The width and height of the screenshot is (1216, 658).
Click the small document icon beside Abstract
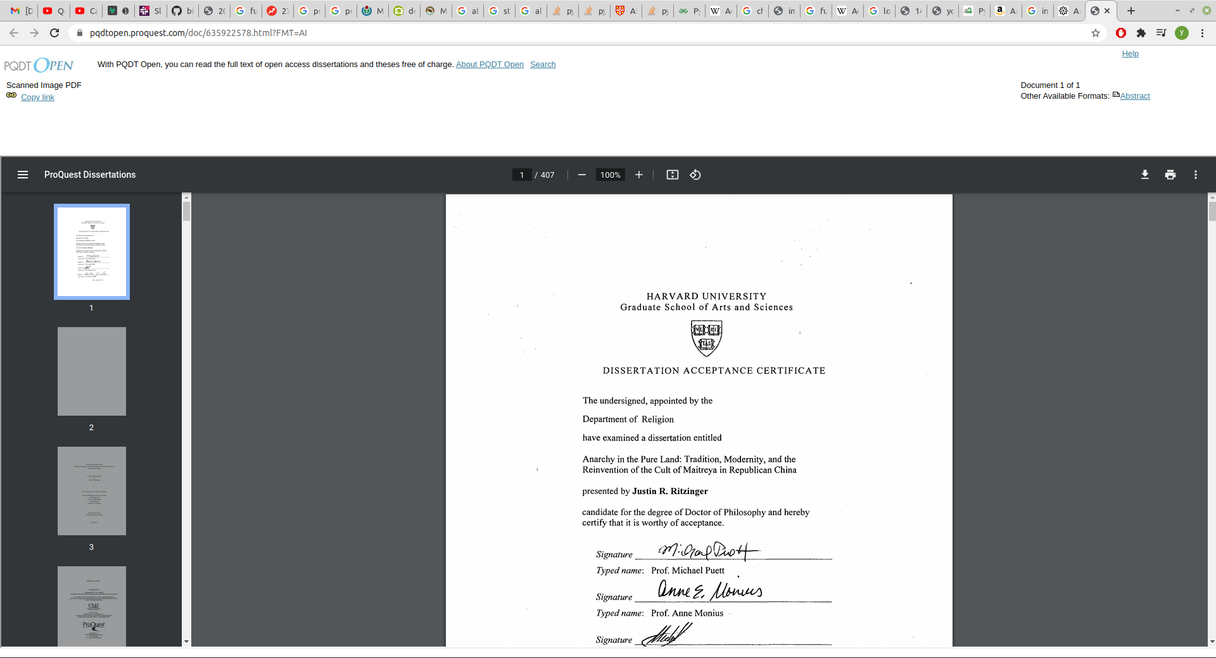coord(1116,95)
